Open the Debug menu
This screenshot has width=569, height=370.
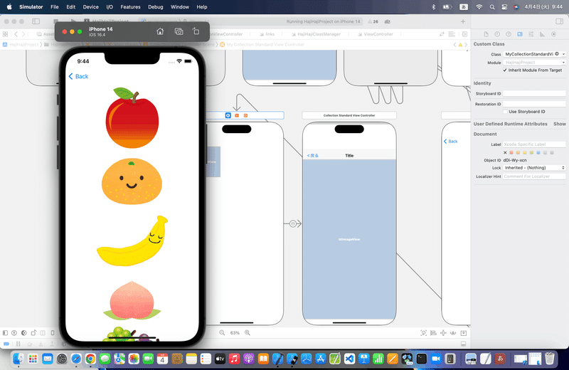(156, 7)
